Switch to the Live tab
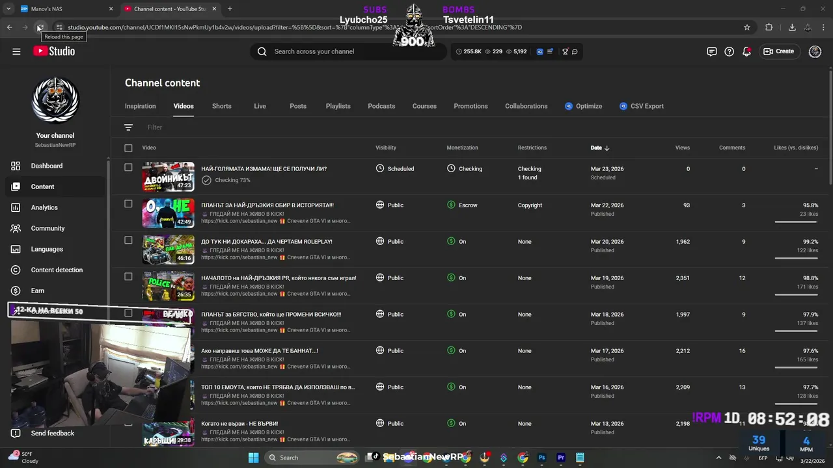Screen dimensions: 833x468 [260, 106]
